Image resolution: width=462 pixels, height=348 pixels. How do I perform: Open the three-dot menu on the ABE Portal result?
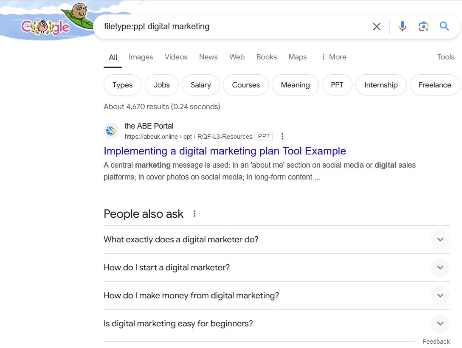tap(282, 136)
